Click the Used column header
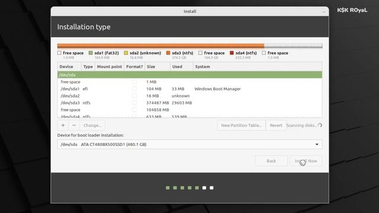 [x=182, y=67]
